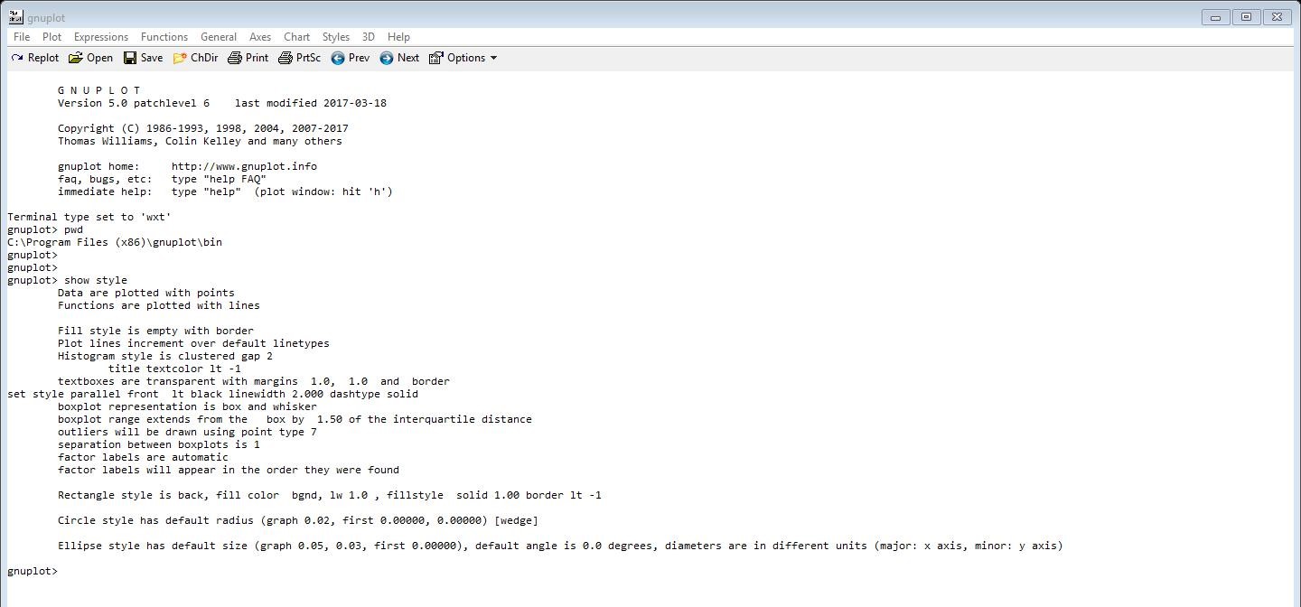1301x607 pixels.
Task: Click the Replot toolbar icon
Action: click(34, 57)
